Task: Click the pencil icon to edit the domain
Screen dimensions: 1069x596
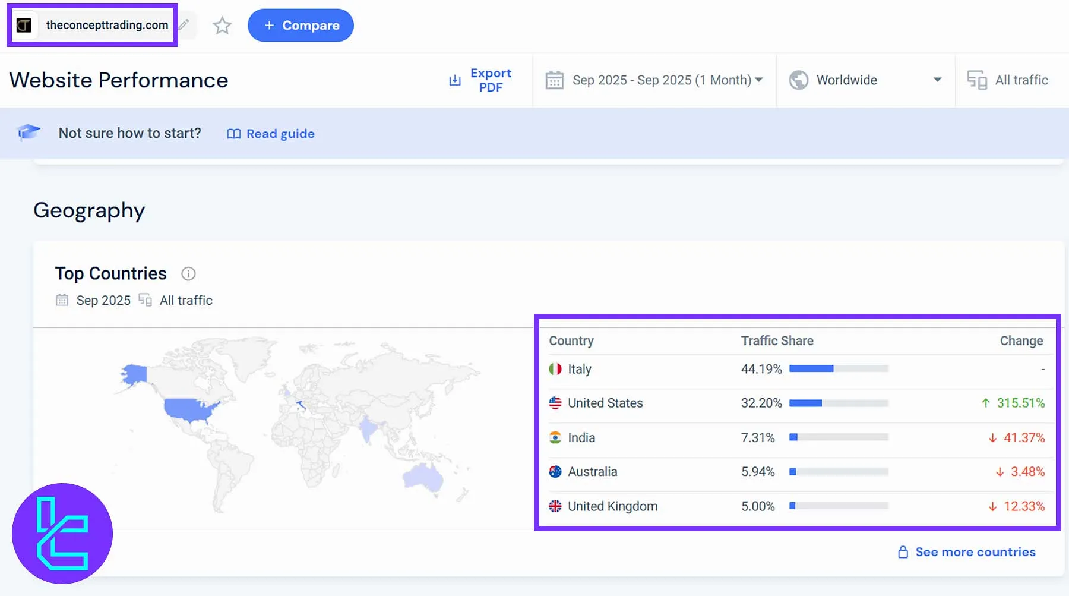Action: point(183,25)
